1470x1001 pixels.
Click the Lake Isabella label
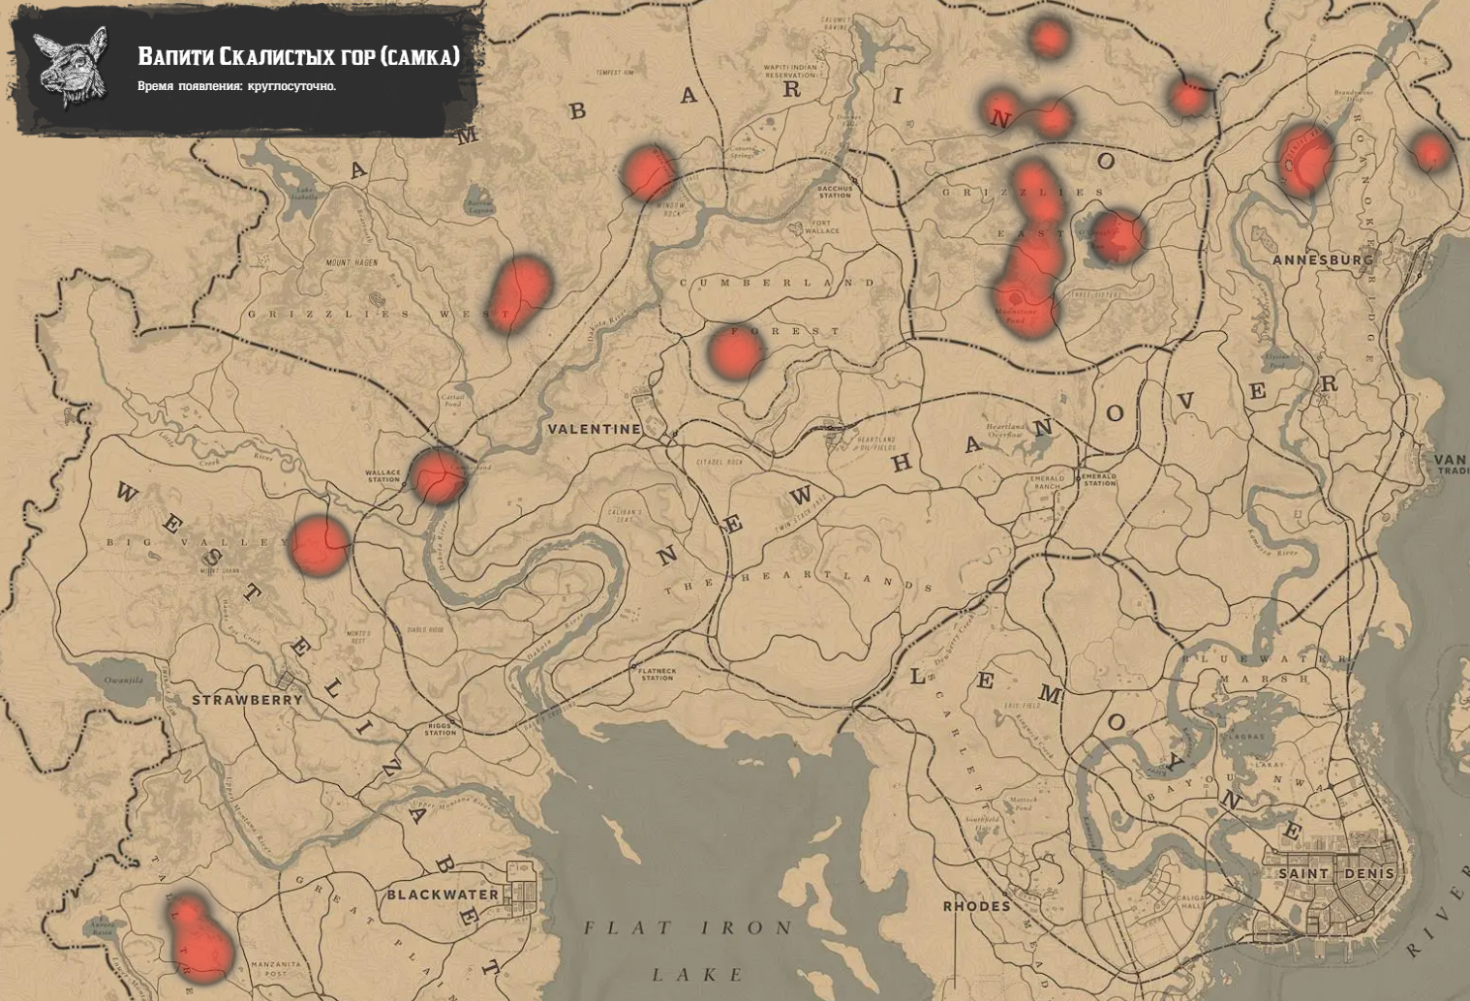[304, 193]
